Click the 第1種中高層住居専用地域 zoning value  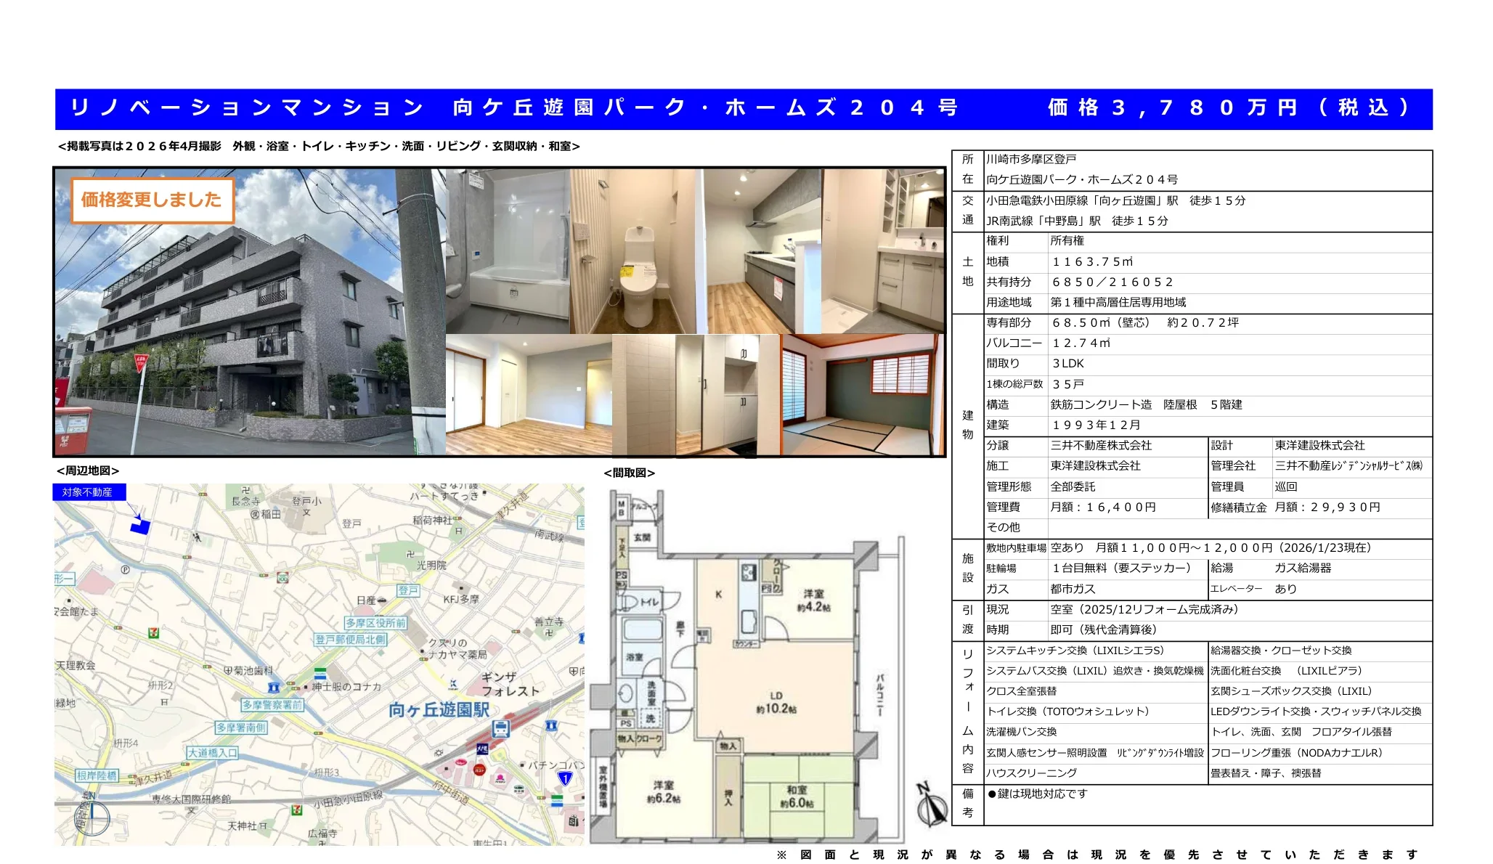coord(1118,302)
